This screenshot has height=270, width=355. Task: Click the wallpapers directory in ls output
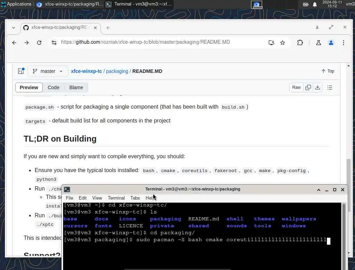coord(299,219)
